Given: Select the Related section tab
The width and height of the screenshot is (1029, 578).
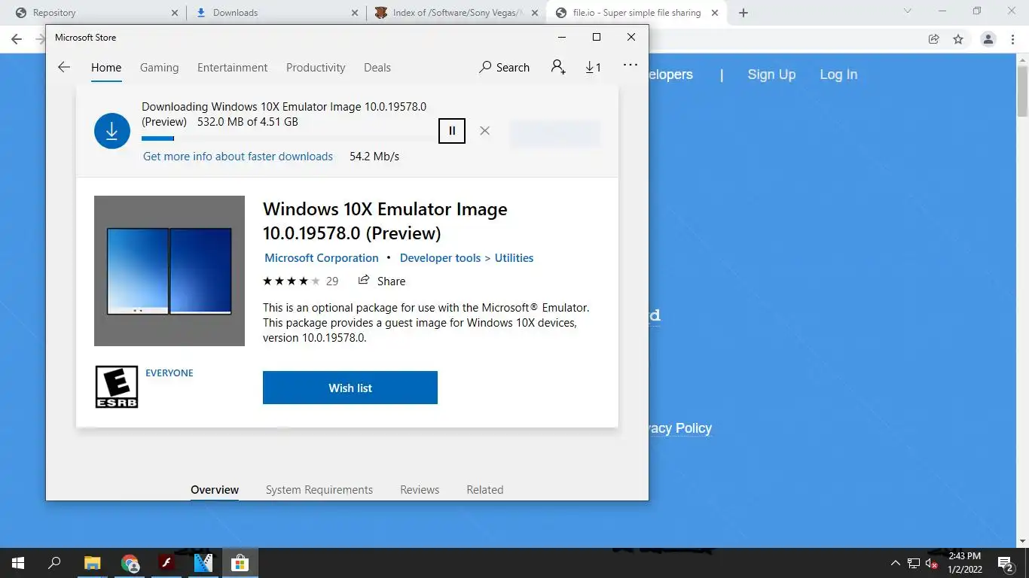Looking at the screenshot, I should [x=485, y=489].
